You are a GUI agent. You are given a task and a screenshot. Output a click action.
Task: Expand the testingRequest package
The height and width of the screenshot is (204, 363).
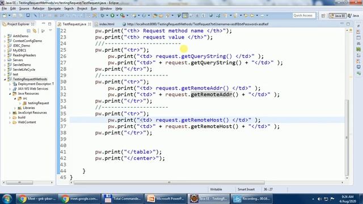coord(20,103)
